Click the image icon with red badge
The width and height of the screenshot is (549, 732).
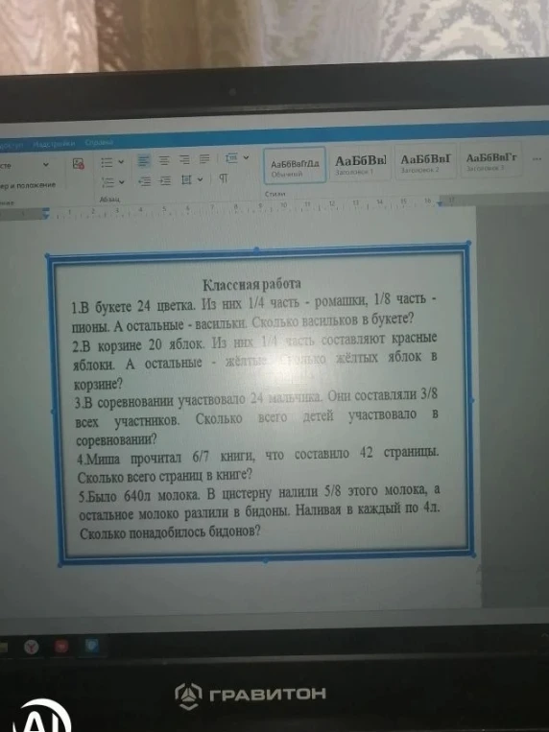coord(79,163)
